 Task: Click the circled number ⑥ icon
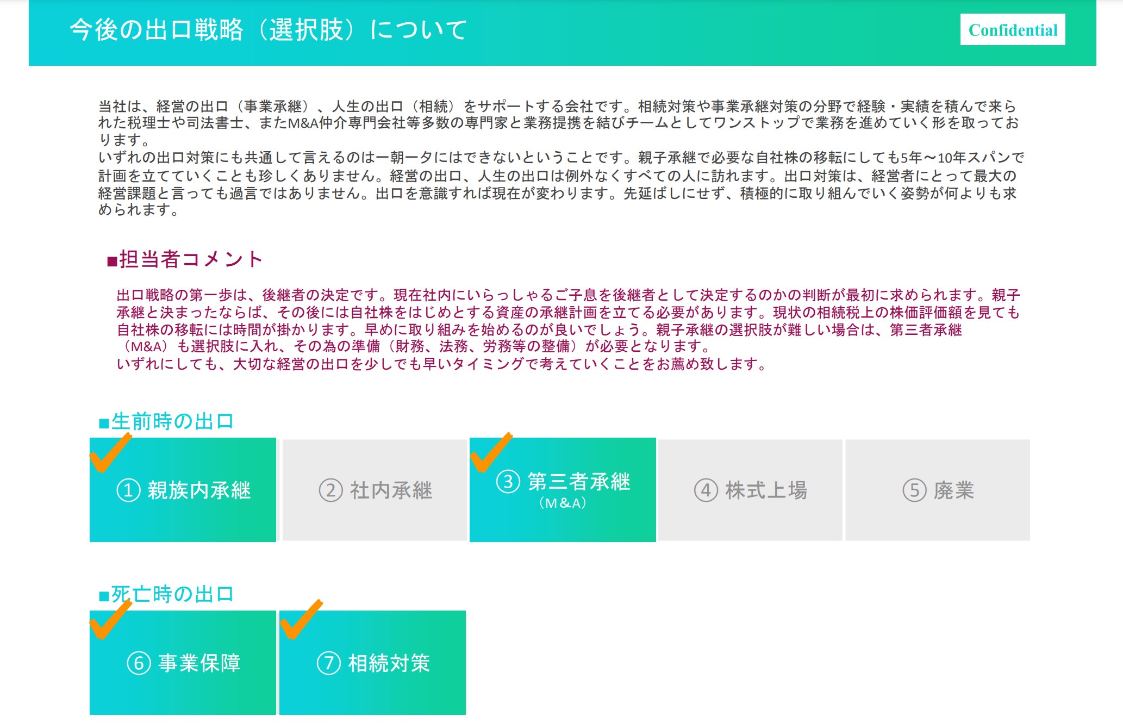(139, 663)
